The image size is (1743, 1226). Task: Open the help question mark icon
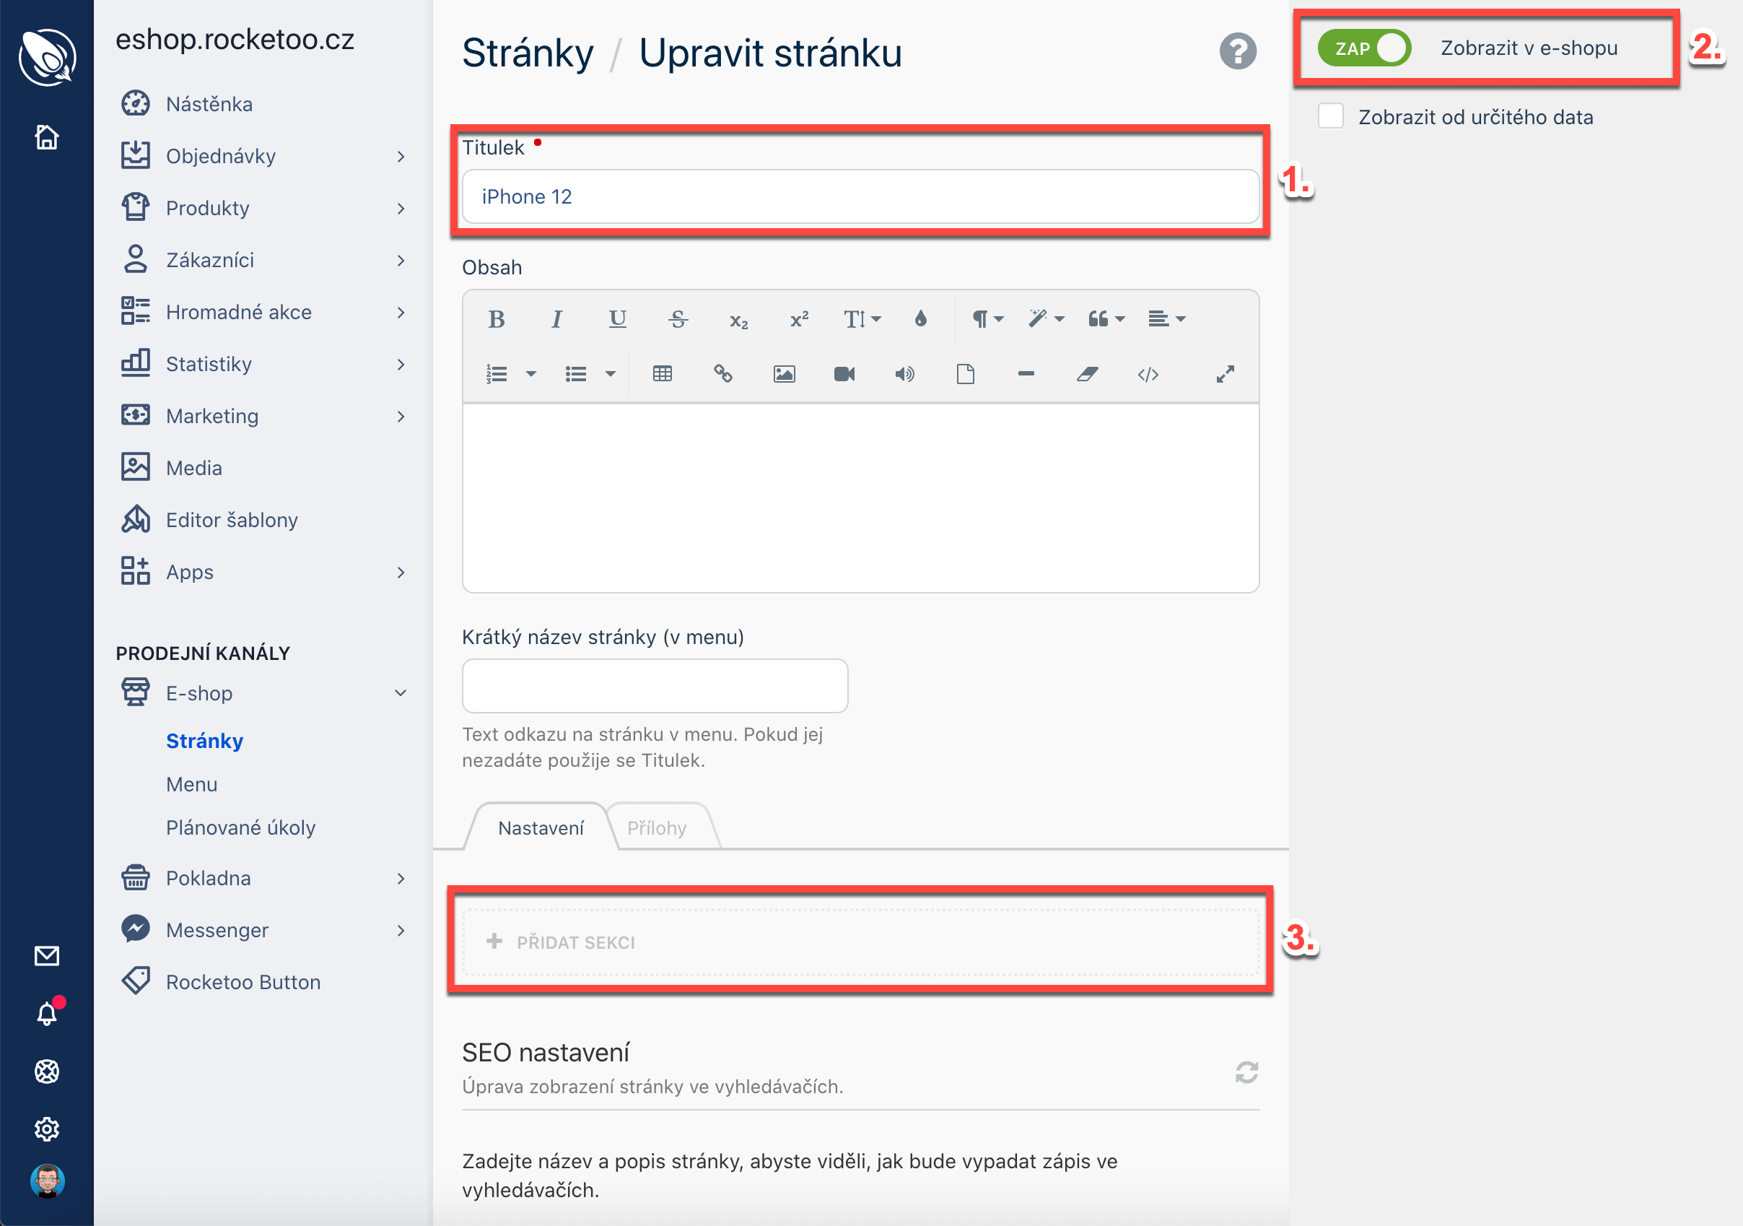point(1237,52)
